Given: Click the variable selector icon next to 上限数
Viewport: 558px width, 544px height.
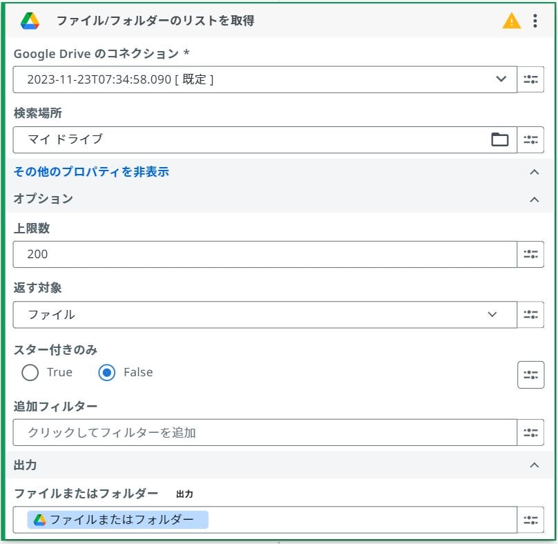Looking at the screenshot, I should click(x=531, y=254).
